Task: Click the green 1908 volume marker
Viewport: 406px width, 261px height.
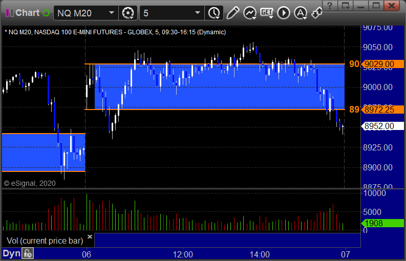Action: [382, 223]
